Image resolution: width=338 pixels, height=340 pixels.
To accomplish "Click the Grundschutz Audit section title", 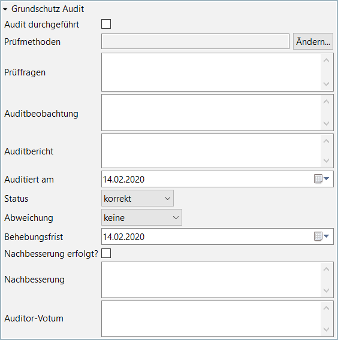I will pyautogui.click(x=47, y=9).
